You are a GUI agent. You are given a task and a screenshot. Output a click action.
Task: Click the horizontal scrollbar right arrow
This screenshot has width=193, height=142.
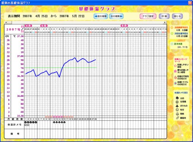pos(165,22)
